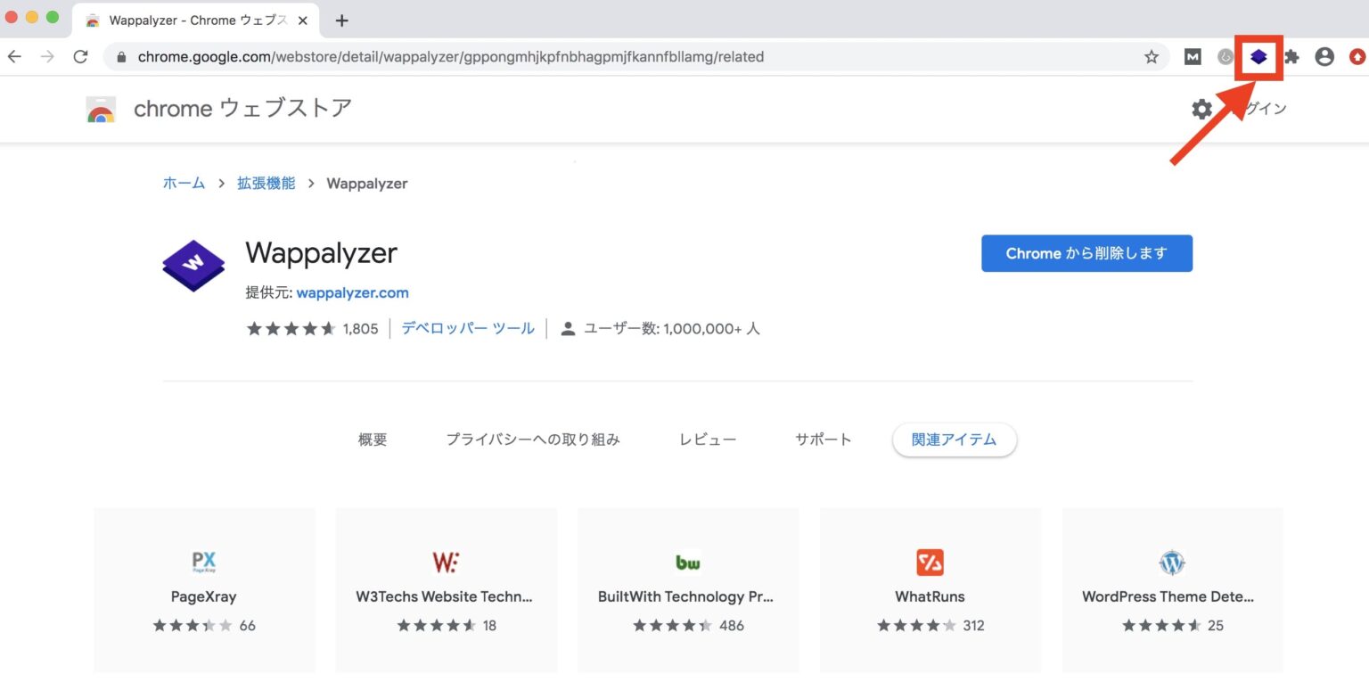This screenshot has width=1369, height=682.
Task: Click the orange extension icon at far right
Action: (1357, 56)
